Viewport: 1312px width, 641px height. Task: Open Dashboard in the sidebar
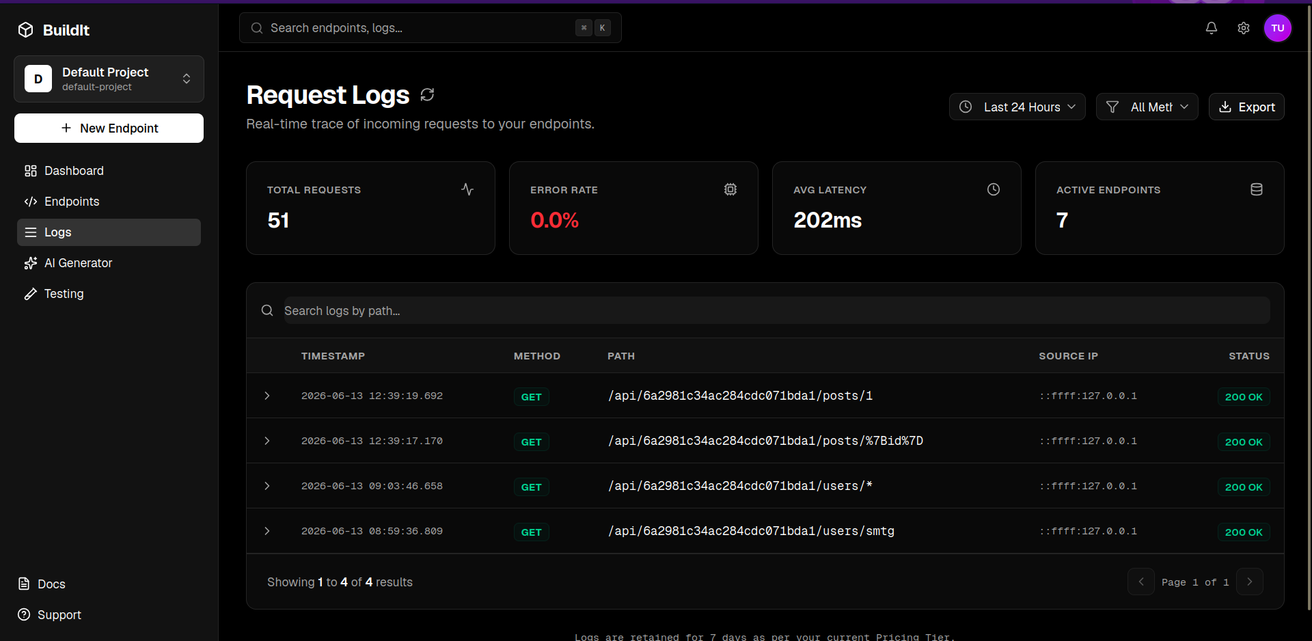coord(109,171)
